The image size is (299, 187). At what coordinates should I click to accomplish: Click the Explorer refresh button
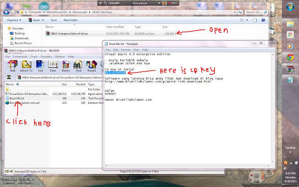tap(240, 12)
